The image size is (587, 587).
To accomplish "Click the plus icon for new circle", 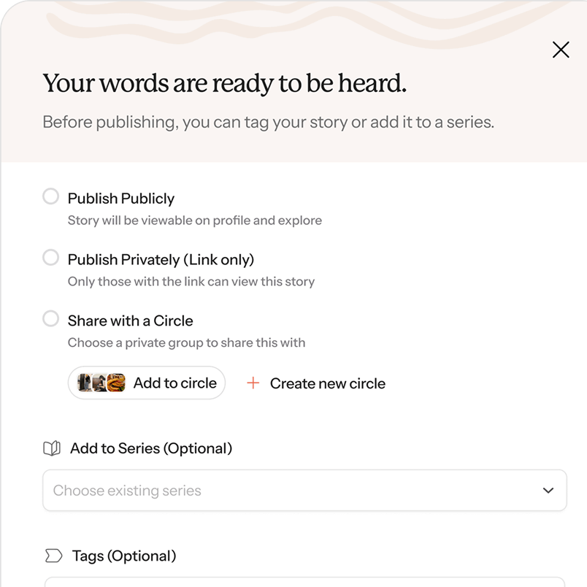I will click(253, 383).
